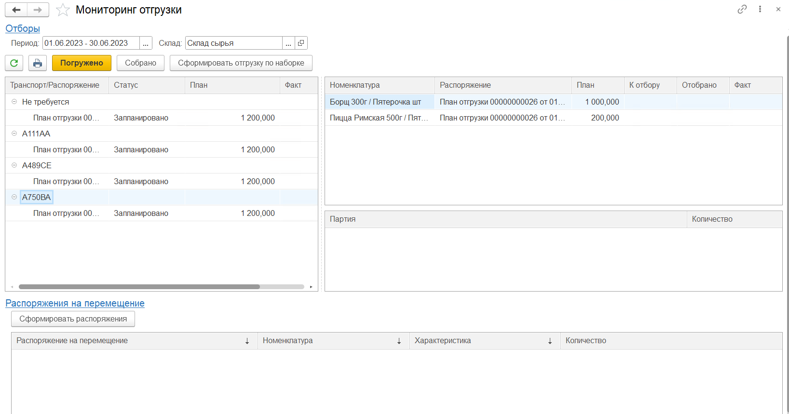
Task: Open warehouse selection ellipsis button
Action: click(288, 43)
